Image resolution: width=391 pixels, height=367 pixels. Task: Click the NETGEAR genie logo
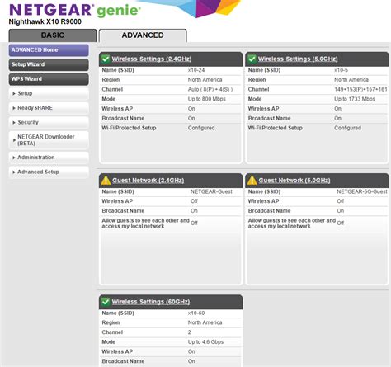coord(75,10)
